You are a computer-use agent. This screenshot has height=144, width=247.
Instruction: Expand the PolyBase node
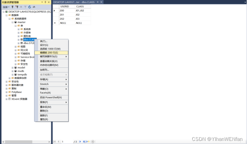tap(7, 92)
